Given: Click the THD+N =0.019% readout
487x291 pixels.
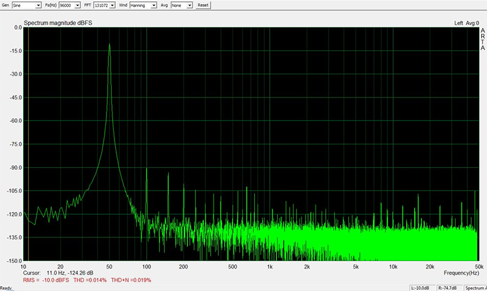Looking at the screenshot, I should coord(131,280).
